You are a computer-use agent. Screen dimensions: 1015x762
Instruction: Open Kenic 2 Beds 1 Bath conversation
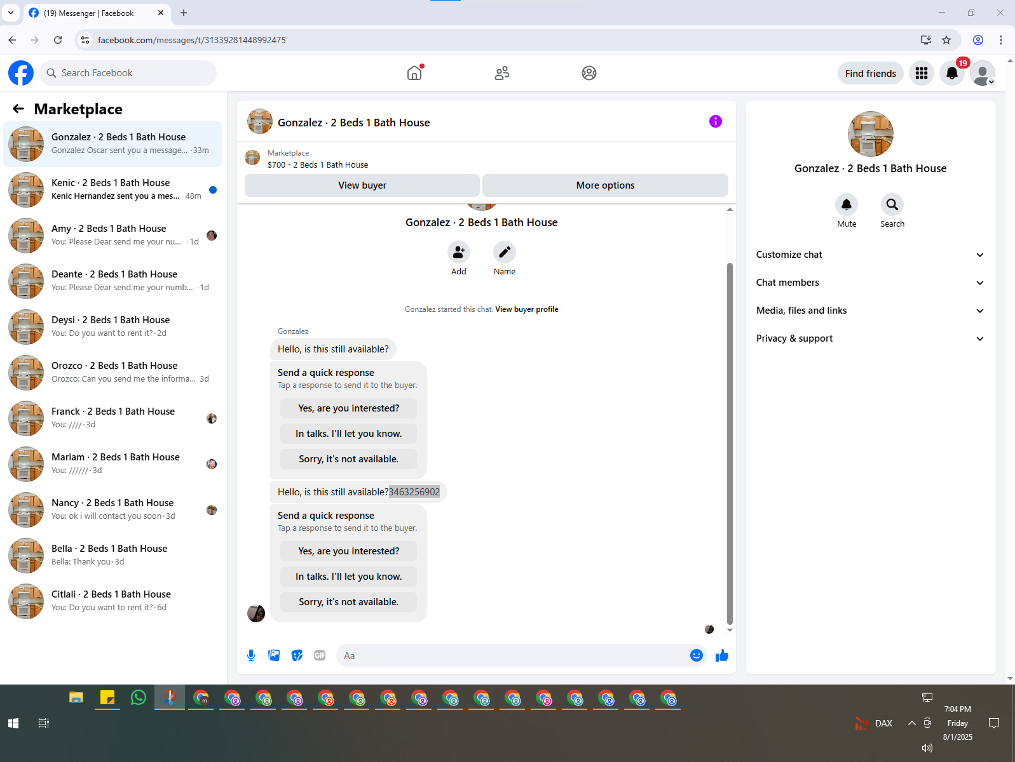point(113,190)
